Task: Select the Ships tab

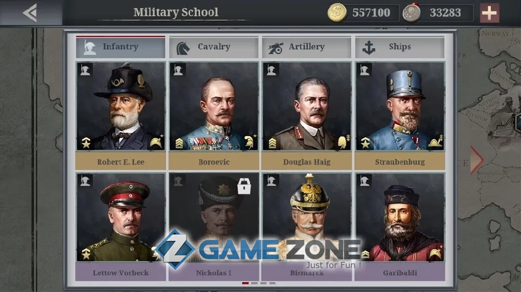Action: point(400,47)
